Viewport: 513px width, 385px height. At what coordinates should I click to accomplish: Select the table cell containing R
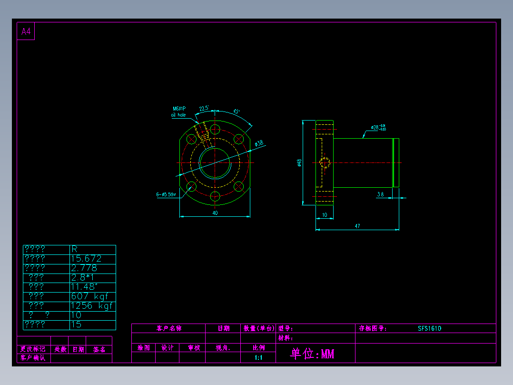93,249
